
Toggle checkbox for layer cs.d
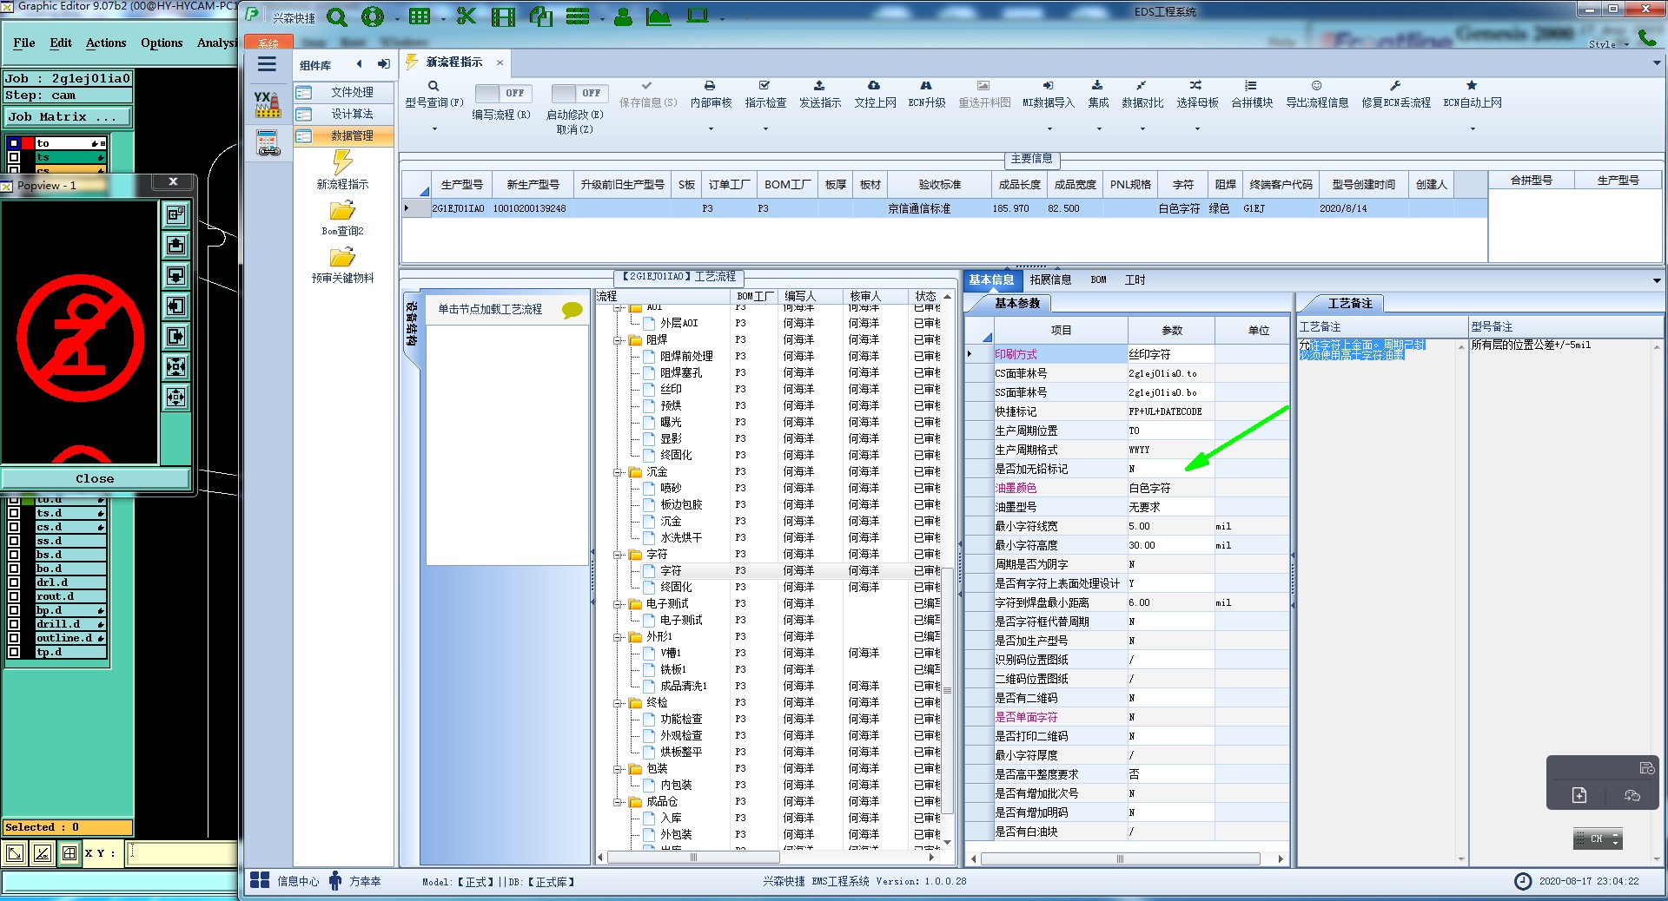[x=14, y=527]
